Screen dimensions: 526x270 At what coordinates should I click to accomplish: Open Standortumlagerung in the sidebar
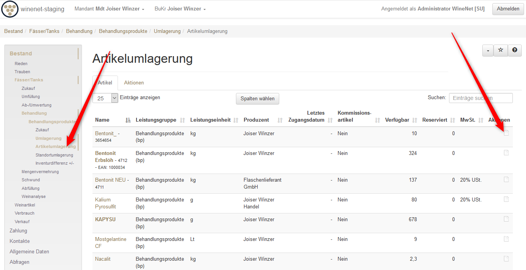(x=54, y=155)
